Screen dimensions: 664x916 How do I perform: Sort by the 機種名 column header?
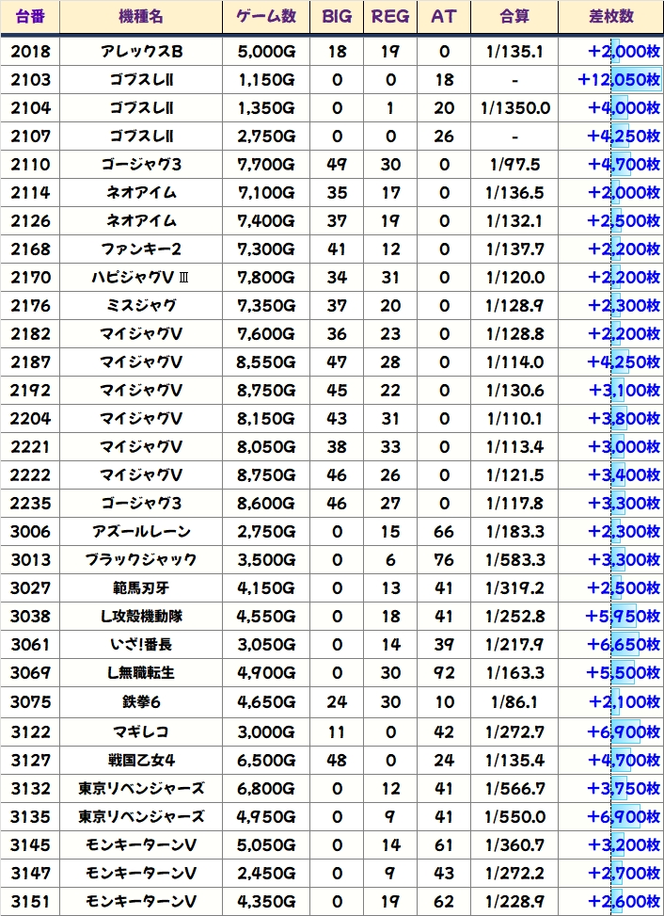tap(141, 17)
